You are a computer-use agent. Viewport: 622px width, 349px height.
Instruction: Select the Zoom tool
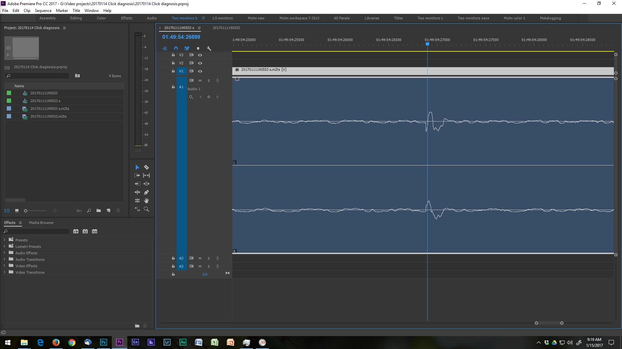[x=146, y=209]
